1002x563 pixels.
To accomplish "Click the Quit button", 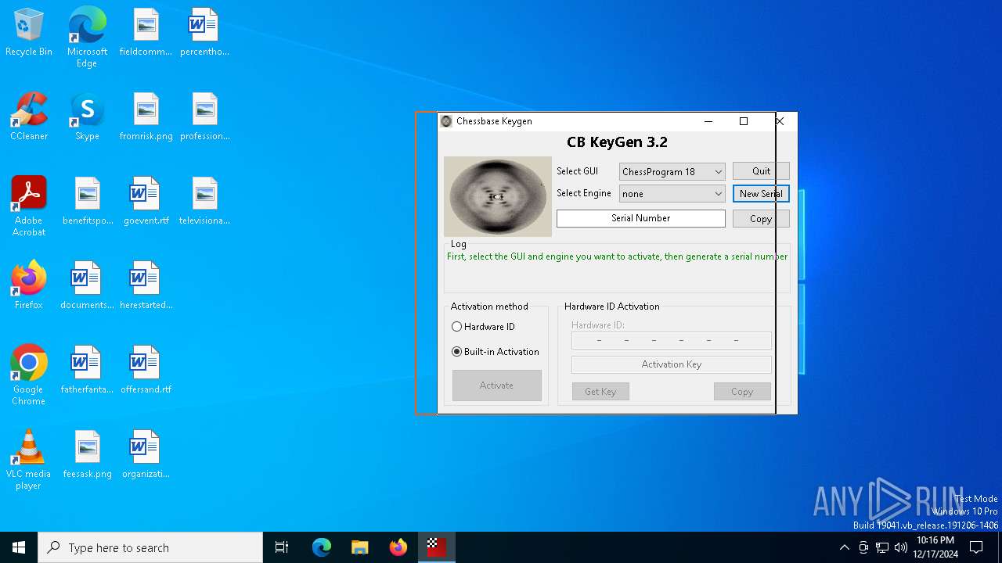I will pyautogui.click(x=761, y=171).
